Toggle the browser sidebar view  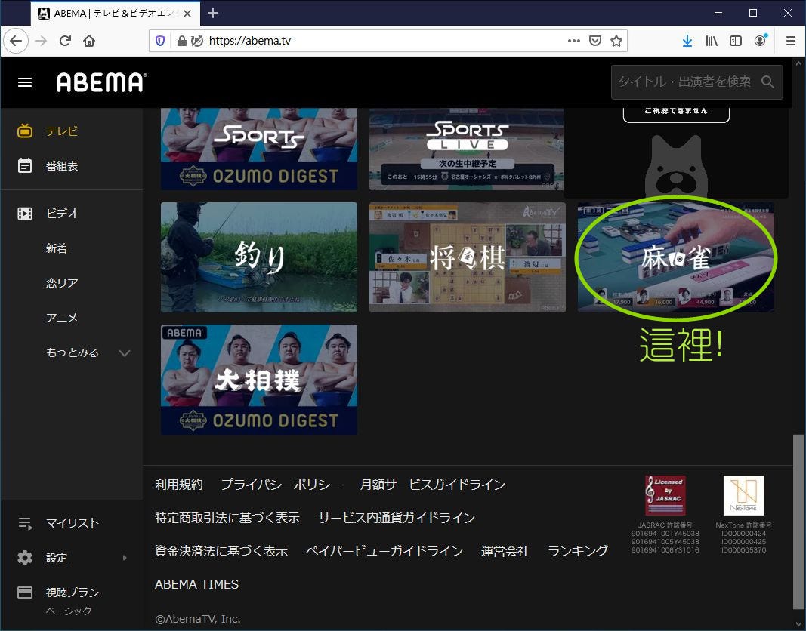[x=736, y=41]
